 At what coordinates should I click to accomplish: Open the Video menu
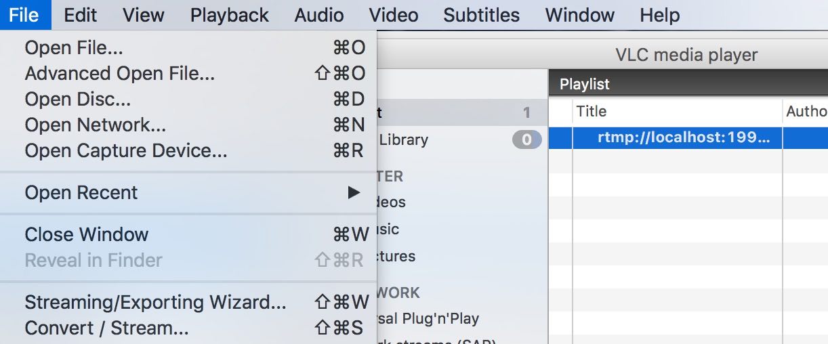394,15
